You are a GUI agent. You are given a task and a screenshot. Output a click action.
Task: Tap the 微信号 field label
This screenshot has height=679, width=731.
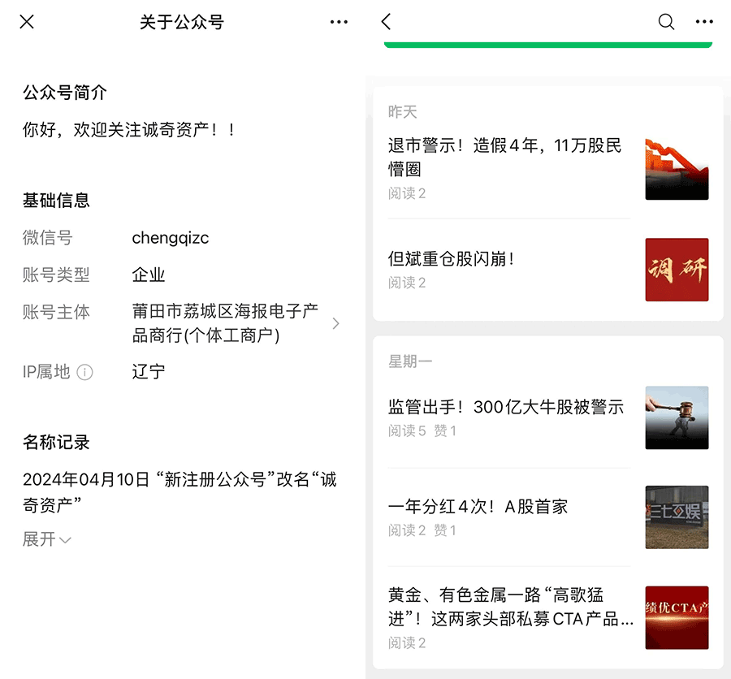point(48,238)
